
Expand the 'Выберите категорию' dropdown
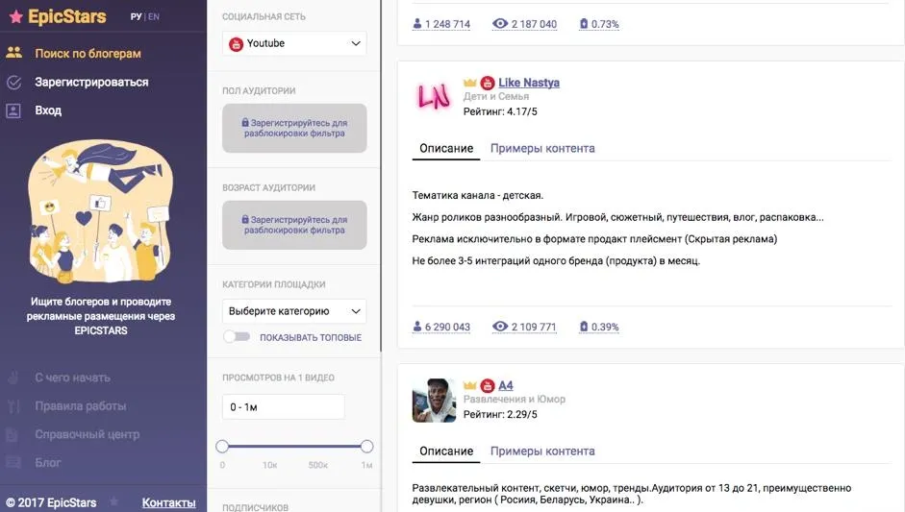(x=294, y=311)
